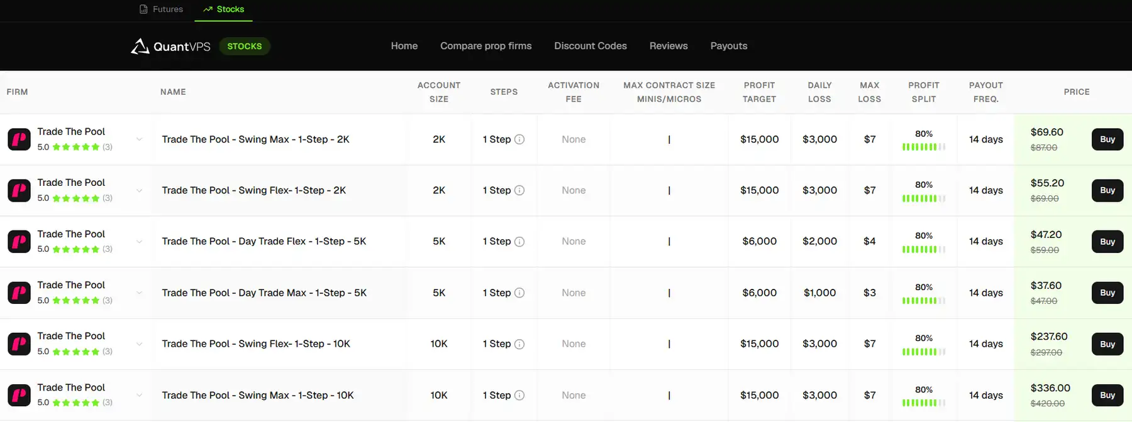
Task: Open Compare prop firms page
Action: coord(486,46)
